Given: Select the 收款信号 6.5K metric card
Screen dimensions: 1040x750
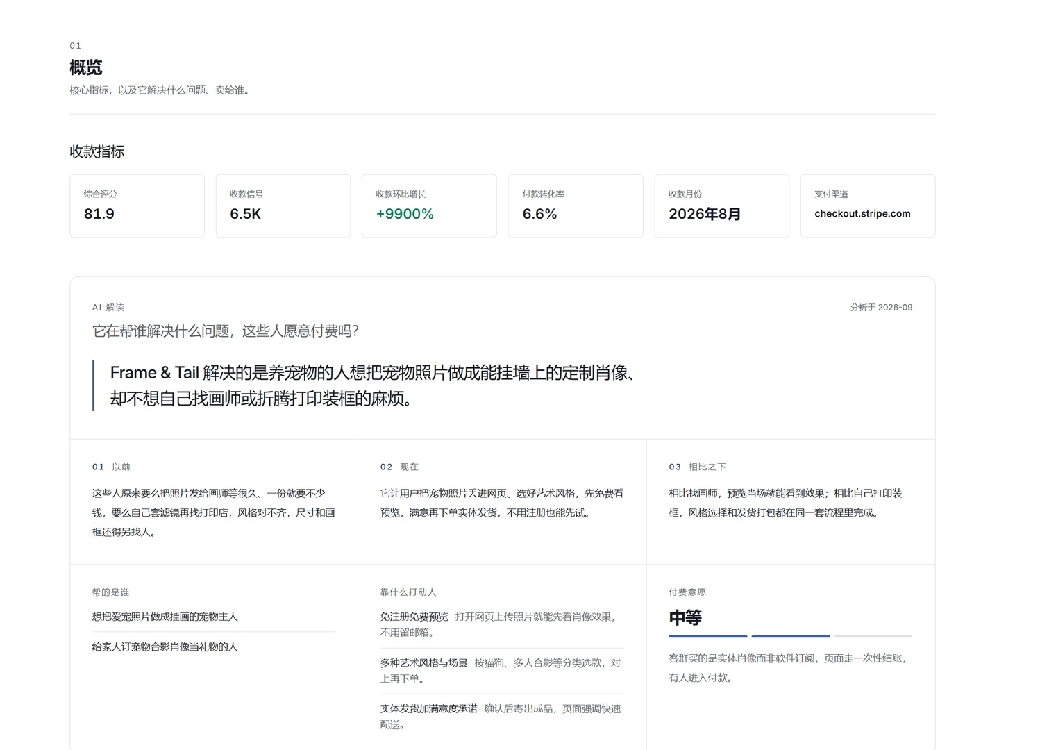Looking at the screenshot, I should click(x=283, y=206).
